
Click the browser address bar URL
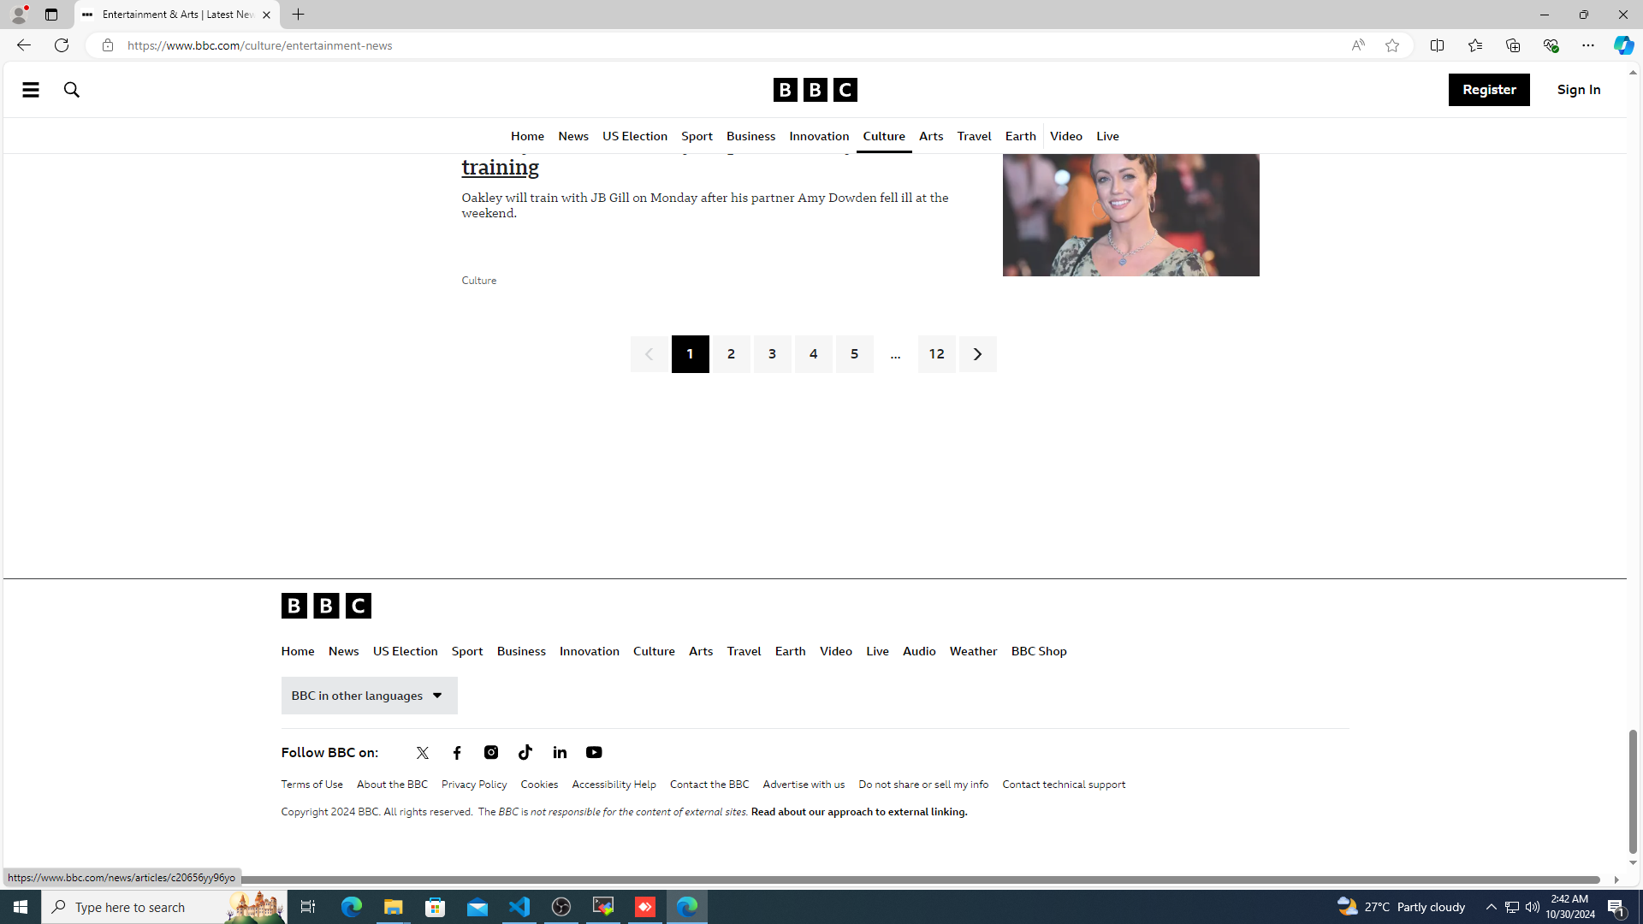coord(260,45)
